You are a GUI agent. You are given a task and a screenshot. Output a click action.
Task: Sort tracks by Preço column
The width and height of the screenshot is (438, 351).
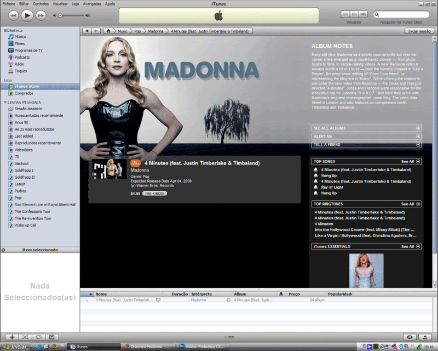[x=307, y=294]
